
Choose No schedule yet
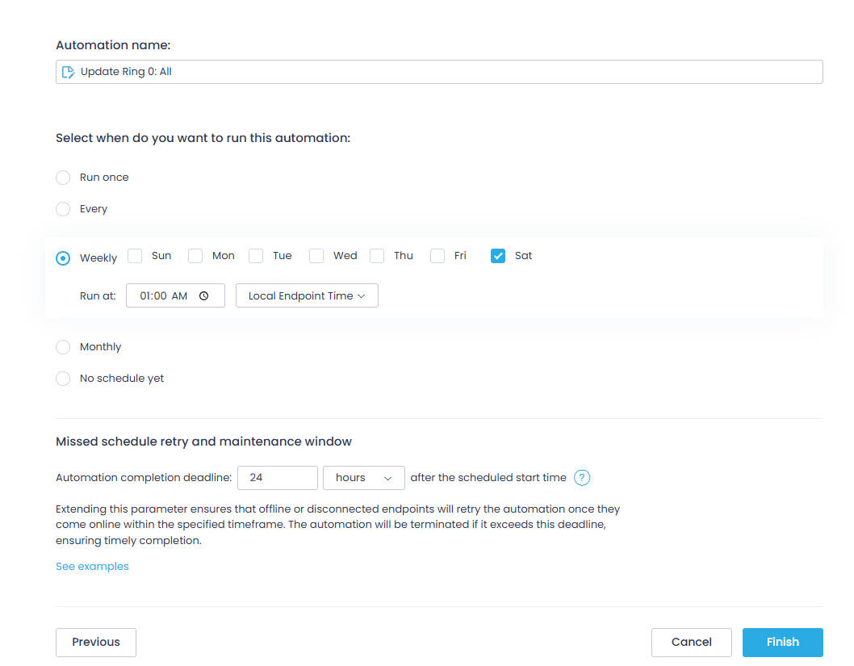click(63, 379)
